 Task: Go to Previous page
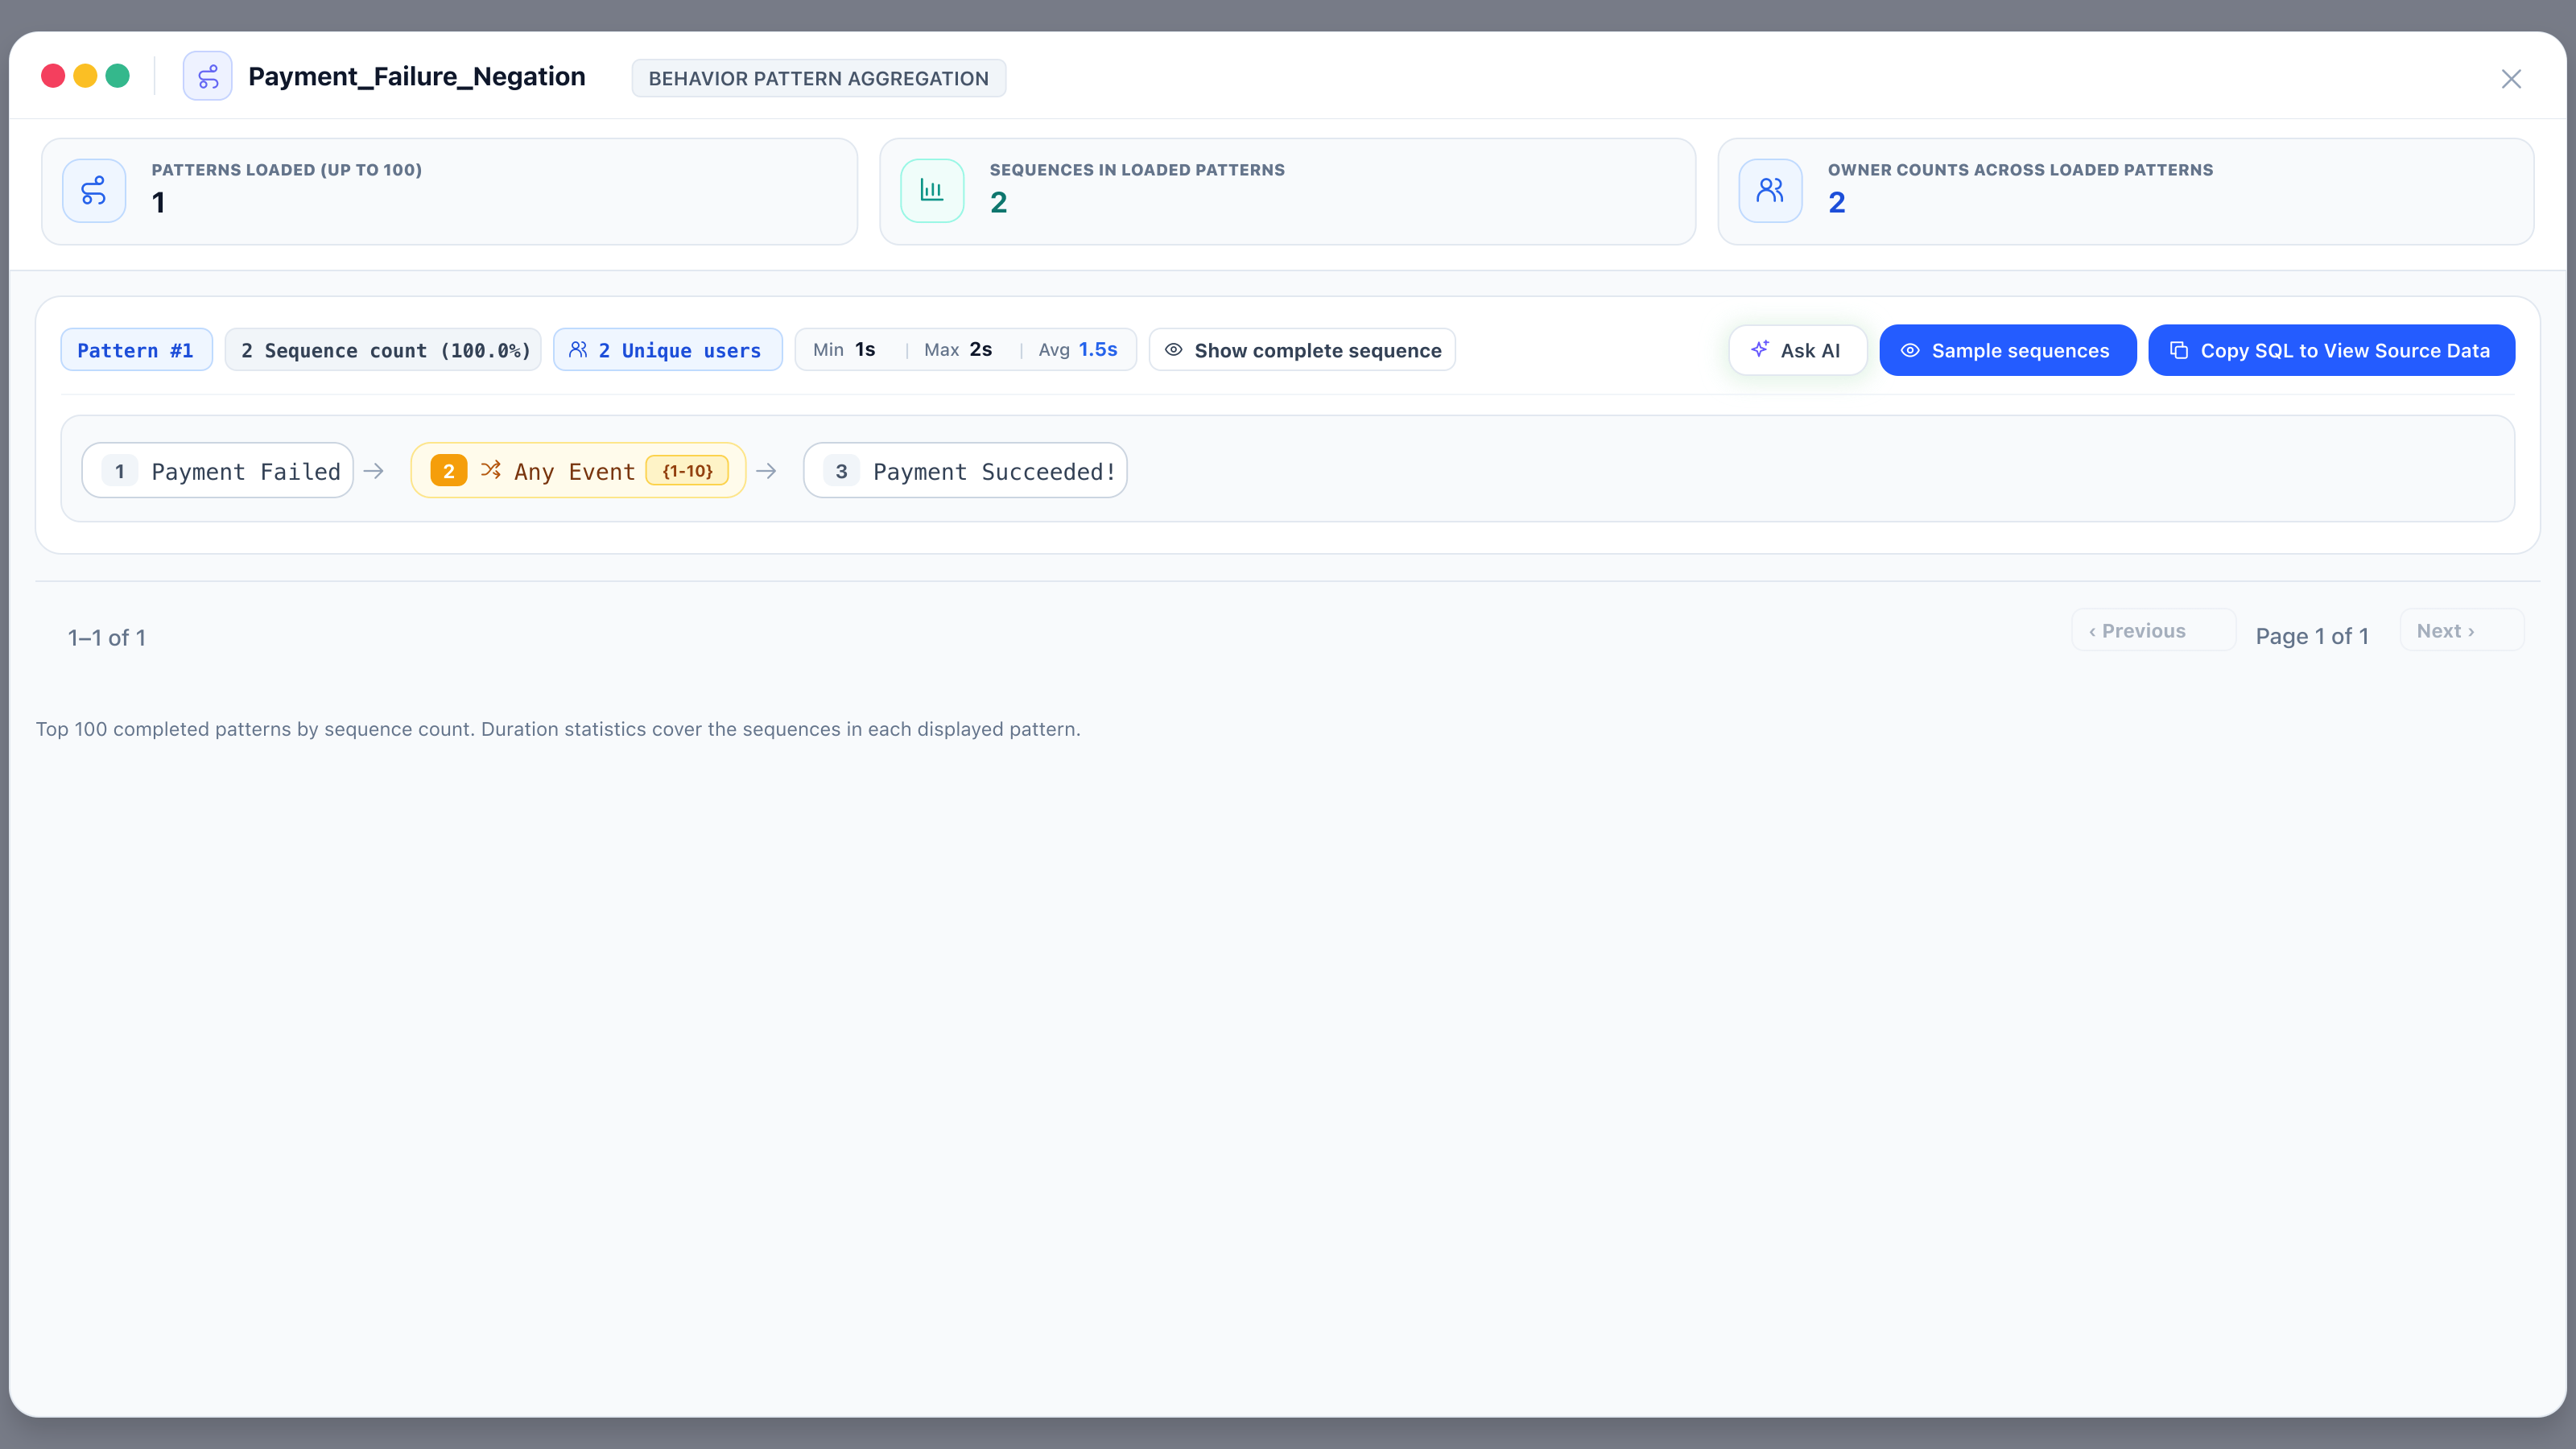(2153, 631)
